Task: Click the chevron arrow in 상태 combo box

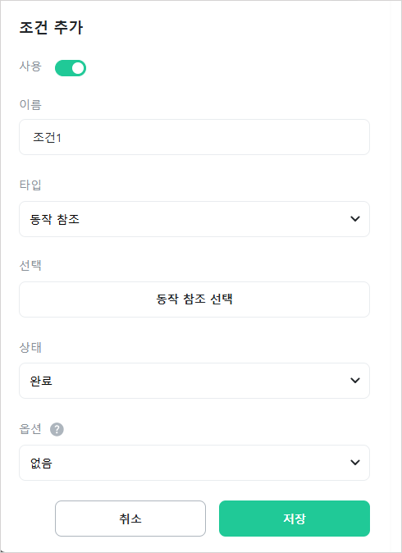Action: pos(355,381)
